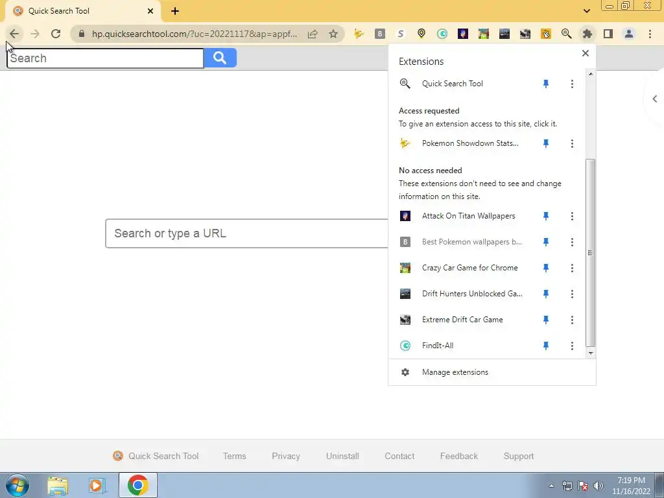Unpin Crazy Car Game for Chrome
The height and width of the screenshot is (498, 664).
pyautogui.click(x=546, y=268)
